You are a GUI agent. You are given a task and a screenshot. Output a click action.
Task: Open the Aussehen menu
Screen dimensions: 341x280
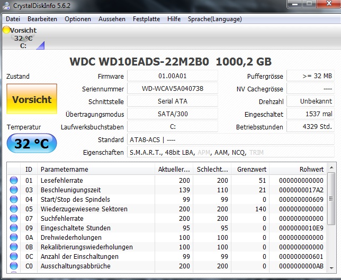(112, 19)
